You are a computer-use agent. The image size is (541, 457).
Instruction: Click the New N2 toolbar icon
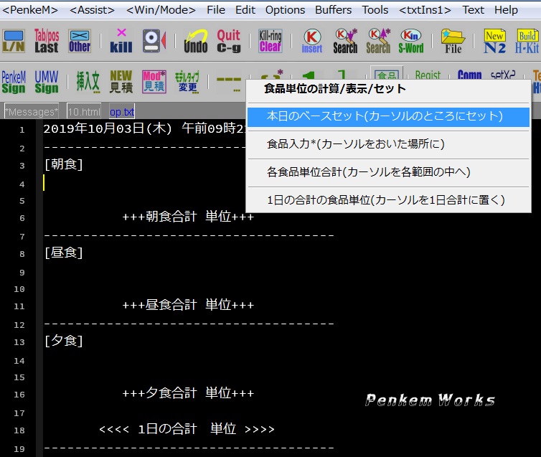495,41
